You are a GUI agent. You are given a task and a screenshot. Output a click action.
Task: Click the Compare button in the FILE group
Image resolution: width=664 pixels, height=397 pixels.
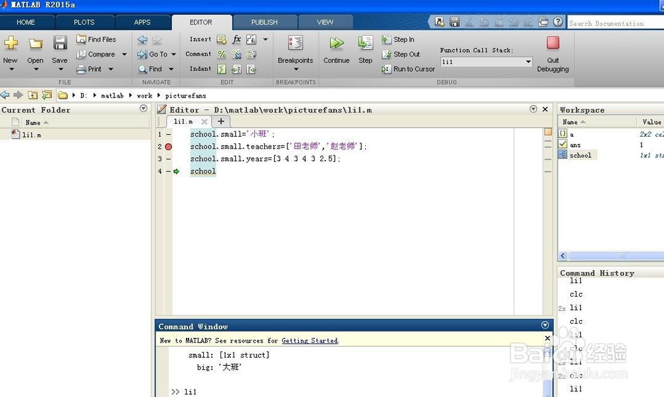[96, 54]
